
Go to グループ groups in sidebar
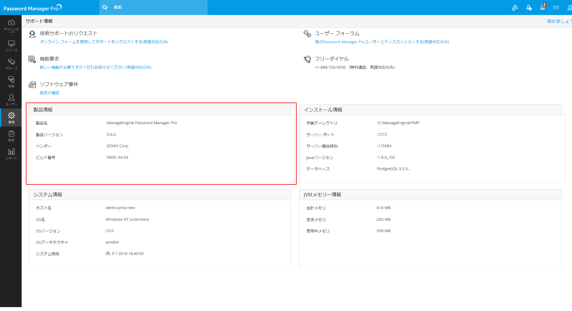coord(11,64)
